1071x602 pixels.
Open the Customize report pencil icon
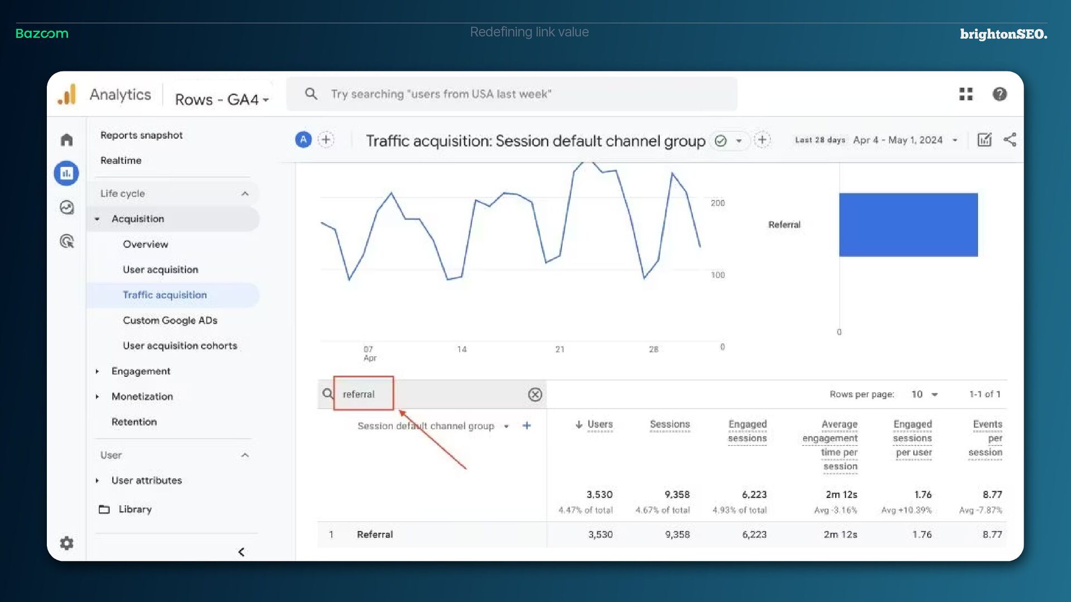pyautogui.click(x=984, y=140)
